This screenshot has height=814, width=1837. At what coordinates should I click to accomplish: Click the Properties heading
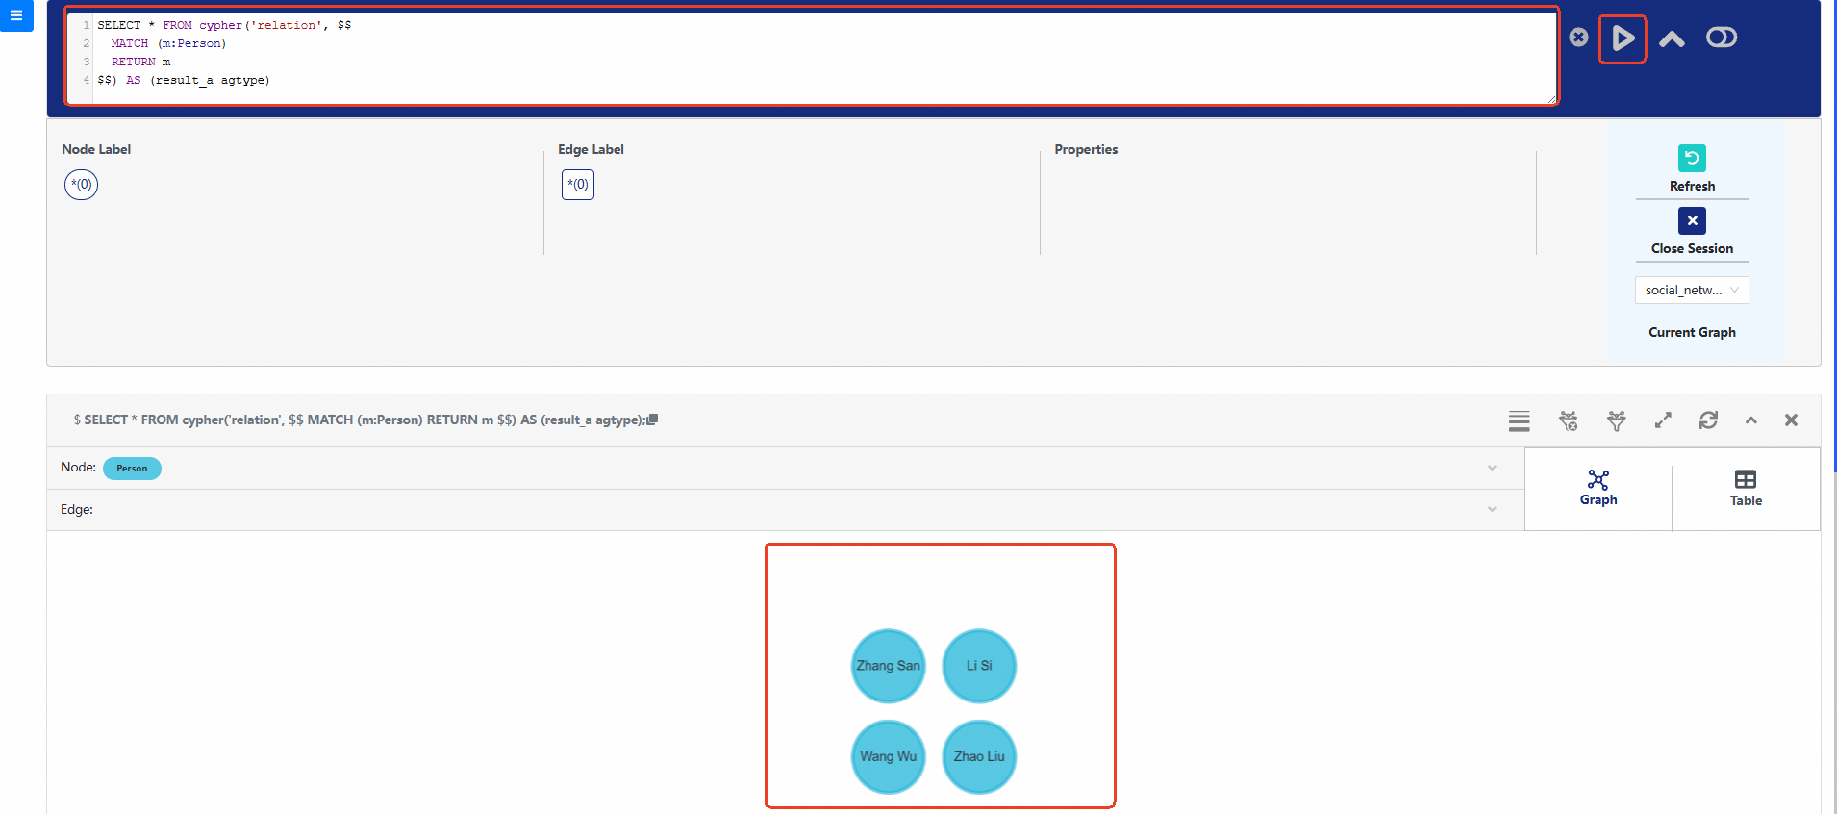1086,149
